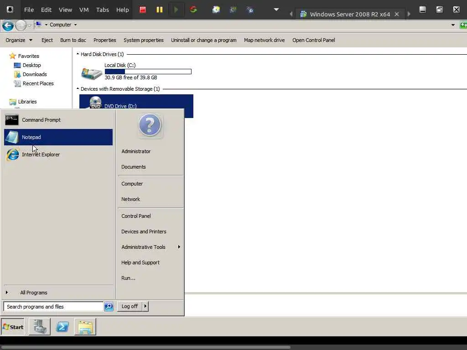This screenshot has width=467, height=350.
Task: Select Desktop under Favorites
Action: click(x=31, y=65)
